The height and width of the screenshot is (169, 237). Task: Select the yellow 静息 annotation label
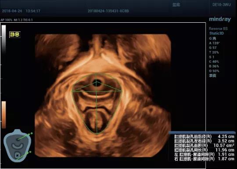15,34
